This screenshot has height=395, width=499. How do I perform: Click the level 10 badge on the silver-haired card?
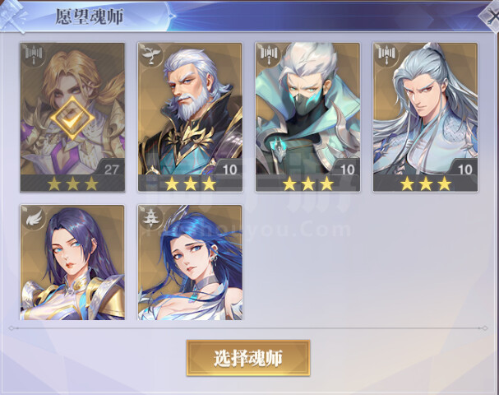click(463, 169)
